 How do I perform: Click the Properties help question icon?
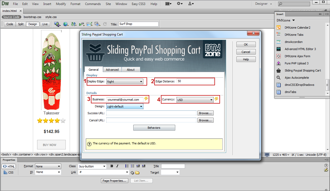[x=326, y=166]
